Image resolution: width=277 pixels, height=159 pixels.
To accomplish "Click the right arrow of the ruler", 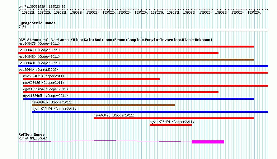I will click(267, 10).
